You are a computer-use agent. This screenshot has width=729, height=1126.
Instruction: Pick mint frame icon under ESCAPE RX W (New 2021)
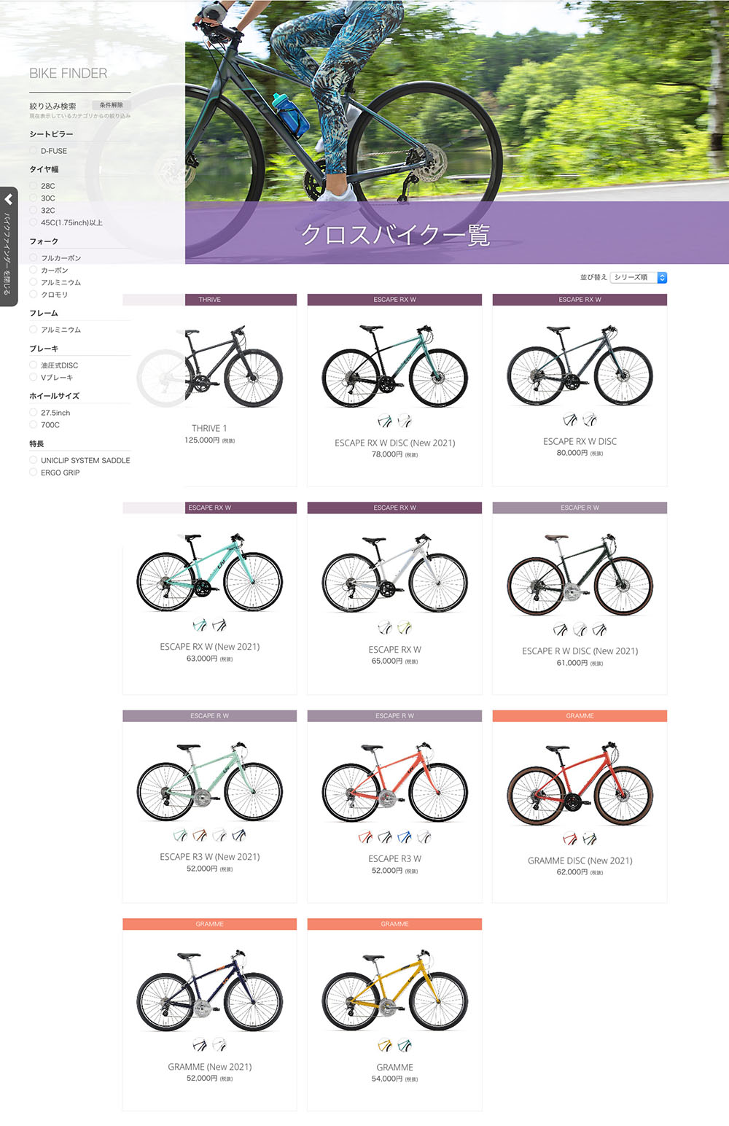[x=199, y=625]
